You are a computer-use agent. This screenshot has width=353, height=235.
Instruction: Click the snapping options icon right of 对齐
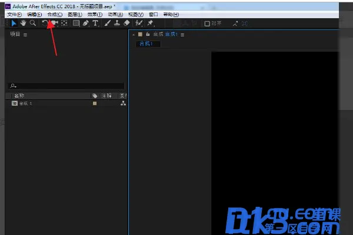235,23
